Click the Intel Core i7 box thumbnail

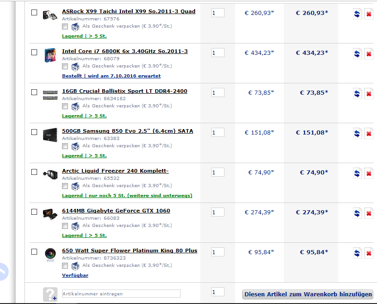[50, 55]
